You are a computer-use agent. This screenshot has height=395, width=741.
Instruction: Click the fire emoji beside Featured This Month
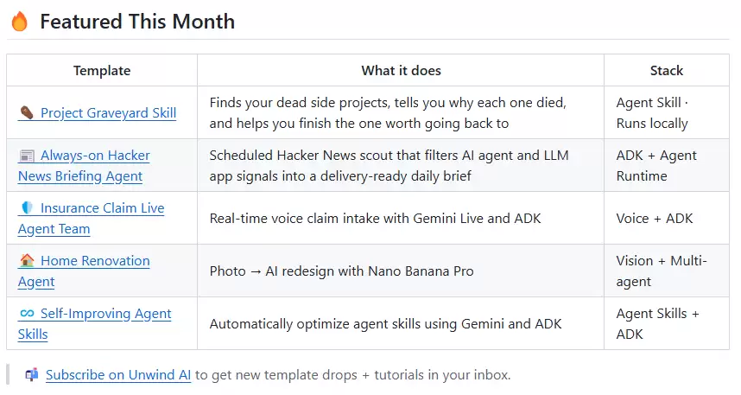19,22
